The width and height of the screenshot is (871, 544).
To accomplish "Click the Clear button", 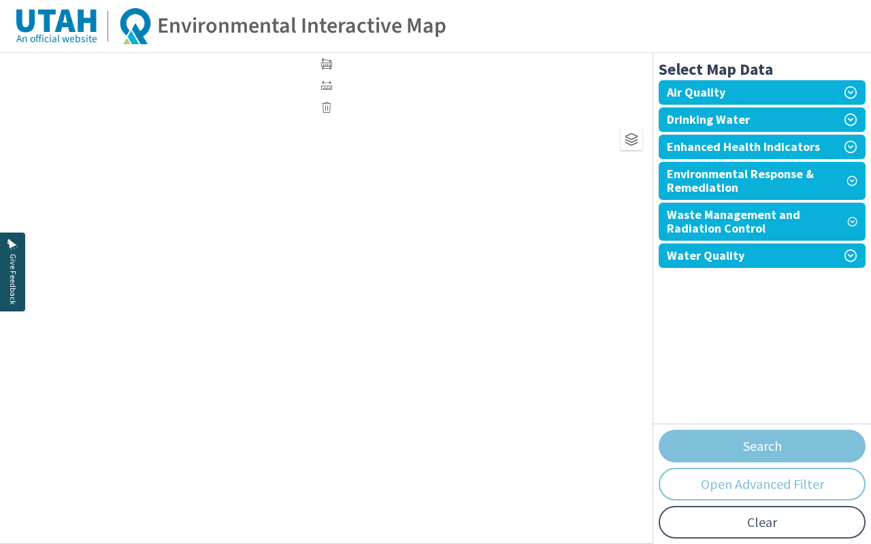I will [x=762, y=522].
